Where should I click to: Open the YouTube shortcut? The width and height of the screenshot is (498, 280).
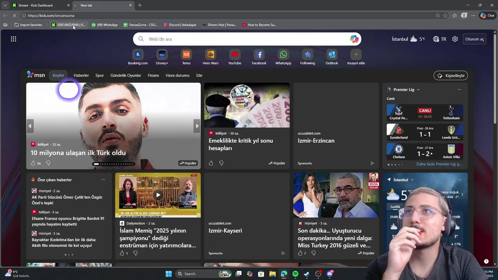tap(235, 57)
